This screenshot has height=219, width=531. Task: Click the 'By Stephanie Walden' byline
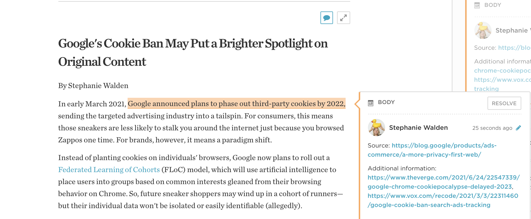tap(93, 85)
